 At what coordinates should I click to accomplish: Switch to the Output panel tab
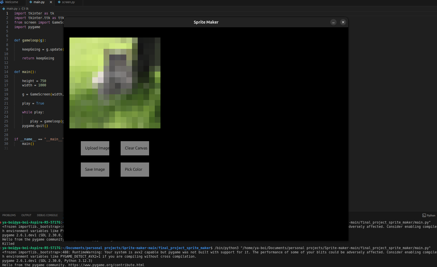coord(26,215)
